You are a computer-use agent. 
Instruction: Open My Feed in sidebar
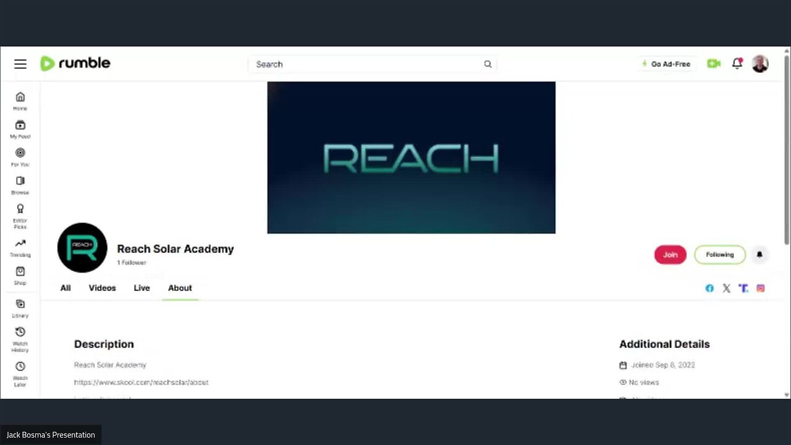(x=20, y=130)
